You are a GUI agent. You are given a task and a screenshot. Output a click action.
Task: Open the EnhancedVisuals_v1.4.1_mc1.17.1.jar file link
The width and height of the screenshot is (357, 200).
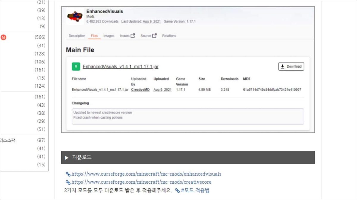click(x=120, y=67)
